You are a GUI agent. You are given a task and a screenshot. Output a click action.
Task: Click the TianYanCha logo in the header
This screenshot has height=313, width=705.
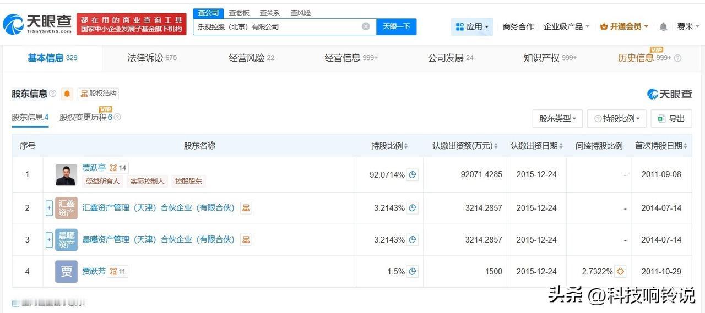point(37,24)
